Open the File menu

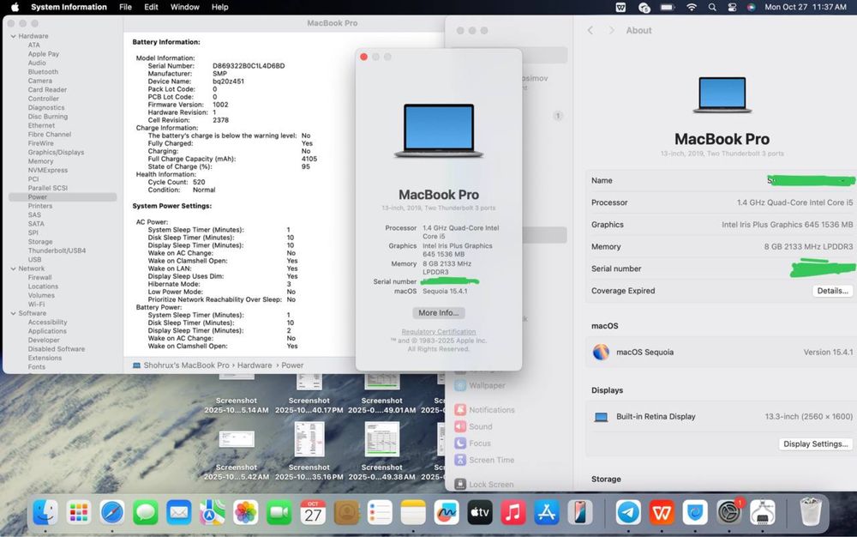tap(125, 7)
